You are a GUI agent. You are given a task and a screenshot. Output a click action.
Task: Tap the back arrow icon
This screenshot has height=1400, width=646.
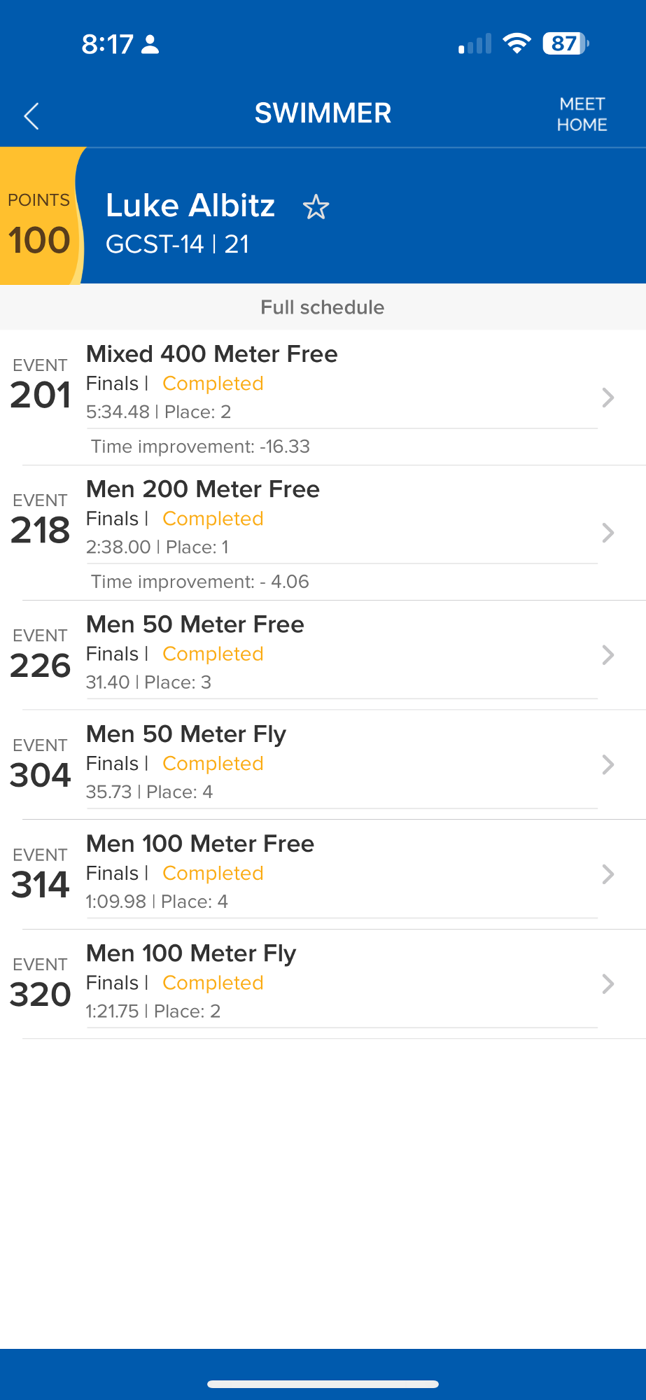[x=31, y=116]
